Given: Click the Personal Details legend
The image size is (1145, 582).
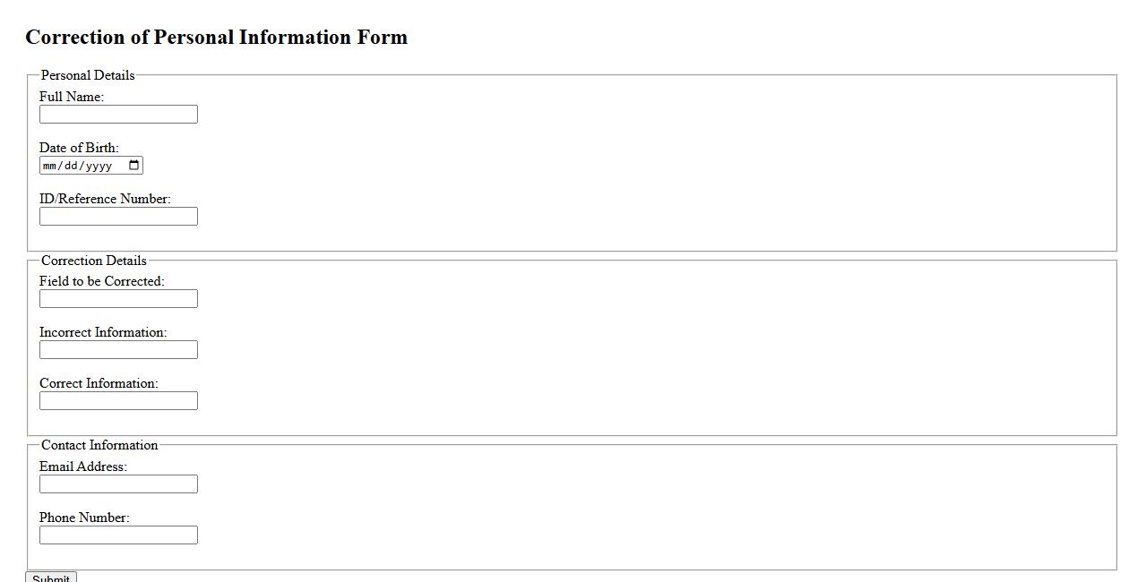Looking at the screenshot, I should [x=88, y=75].
